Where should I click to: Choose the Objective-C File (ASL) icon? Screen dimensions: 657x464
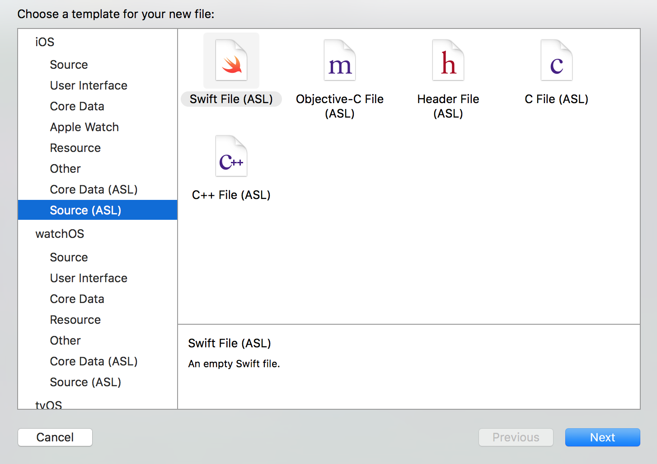(340, 61)
